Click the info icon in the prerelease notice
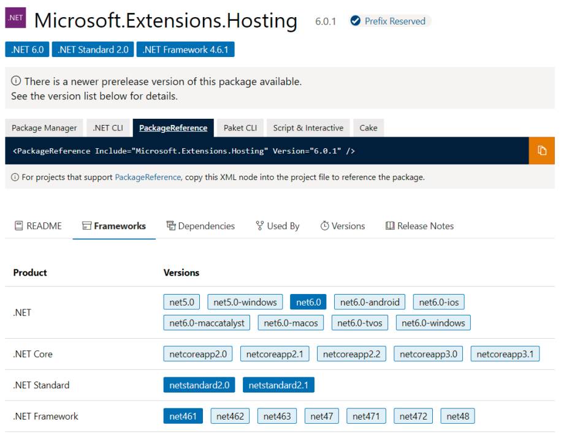The image size is (561, 433). 16,81
